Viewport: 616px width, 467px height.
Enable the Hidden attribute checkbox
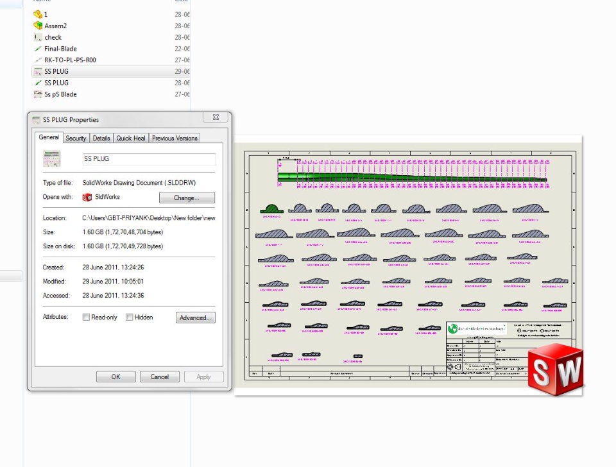click(x=129, y=317)
